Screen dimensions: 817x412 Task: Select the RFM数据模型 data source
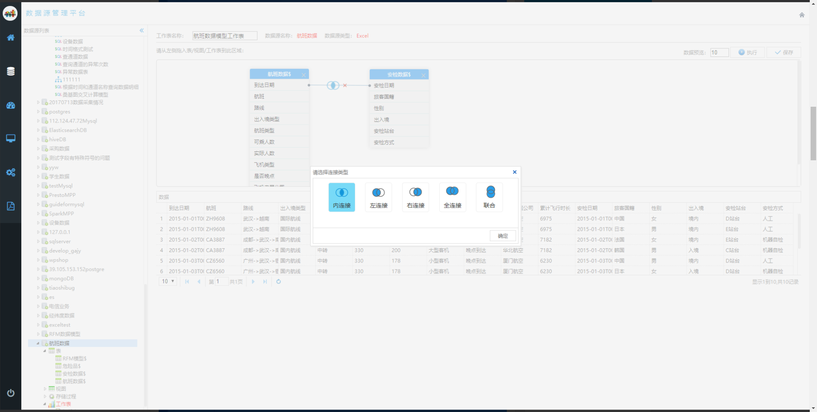pos(65,334)
